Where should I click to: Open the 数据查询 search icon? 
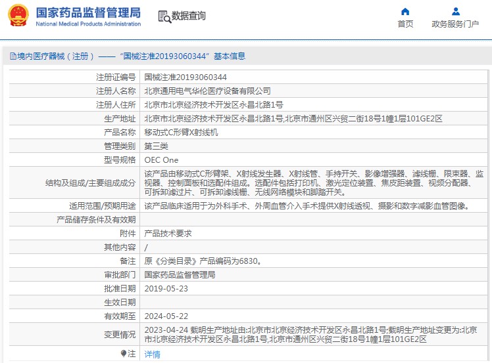(164, 17)
